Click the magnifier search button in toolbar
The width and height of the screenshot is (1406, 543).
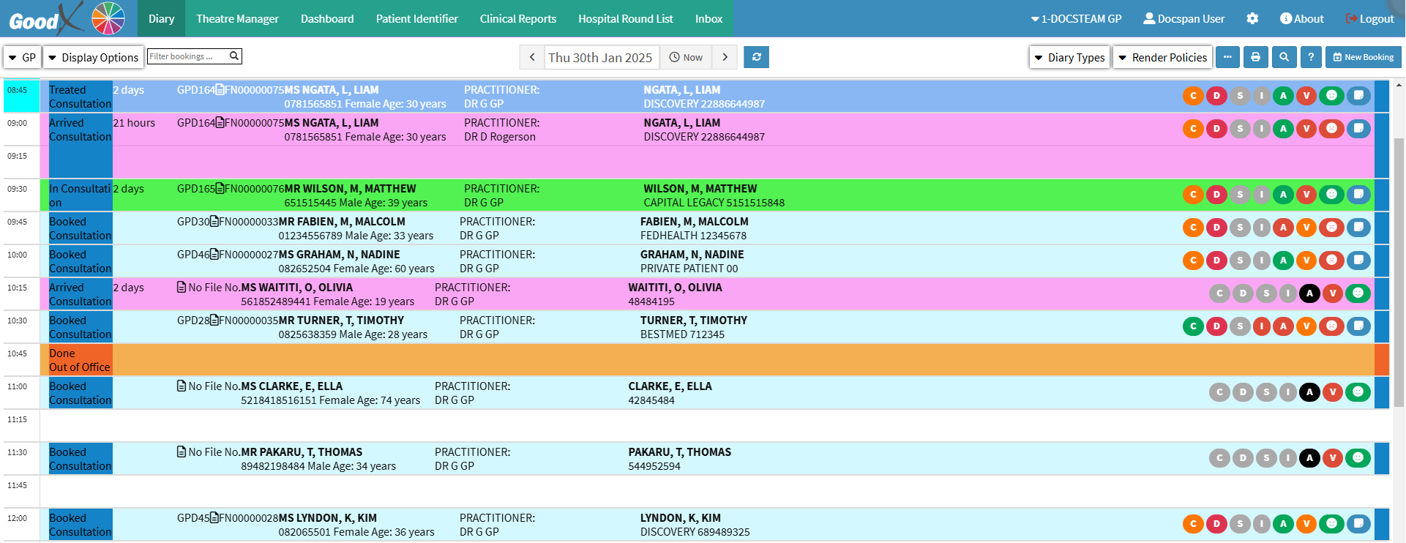coord(1284,57)
